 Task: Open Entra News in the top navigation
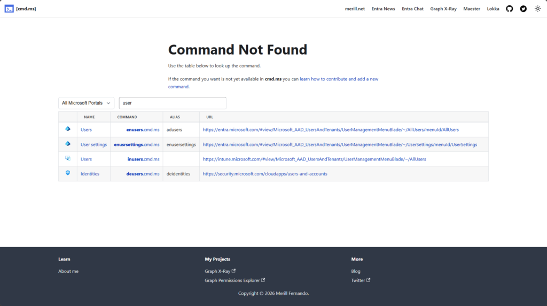click(383, 9)
